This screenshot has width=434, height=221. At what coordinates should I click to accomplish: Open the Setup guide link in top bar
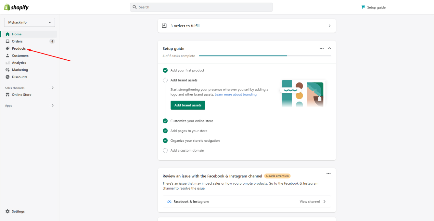[x=376, y=7]
